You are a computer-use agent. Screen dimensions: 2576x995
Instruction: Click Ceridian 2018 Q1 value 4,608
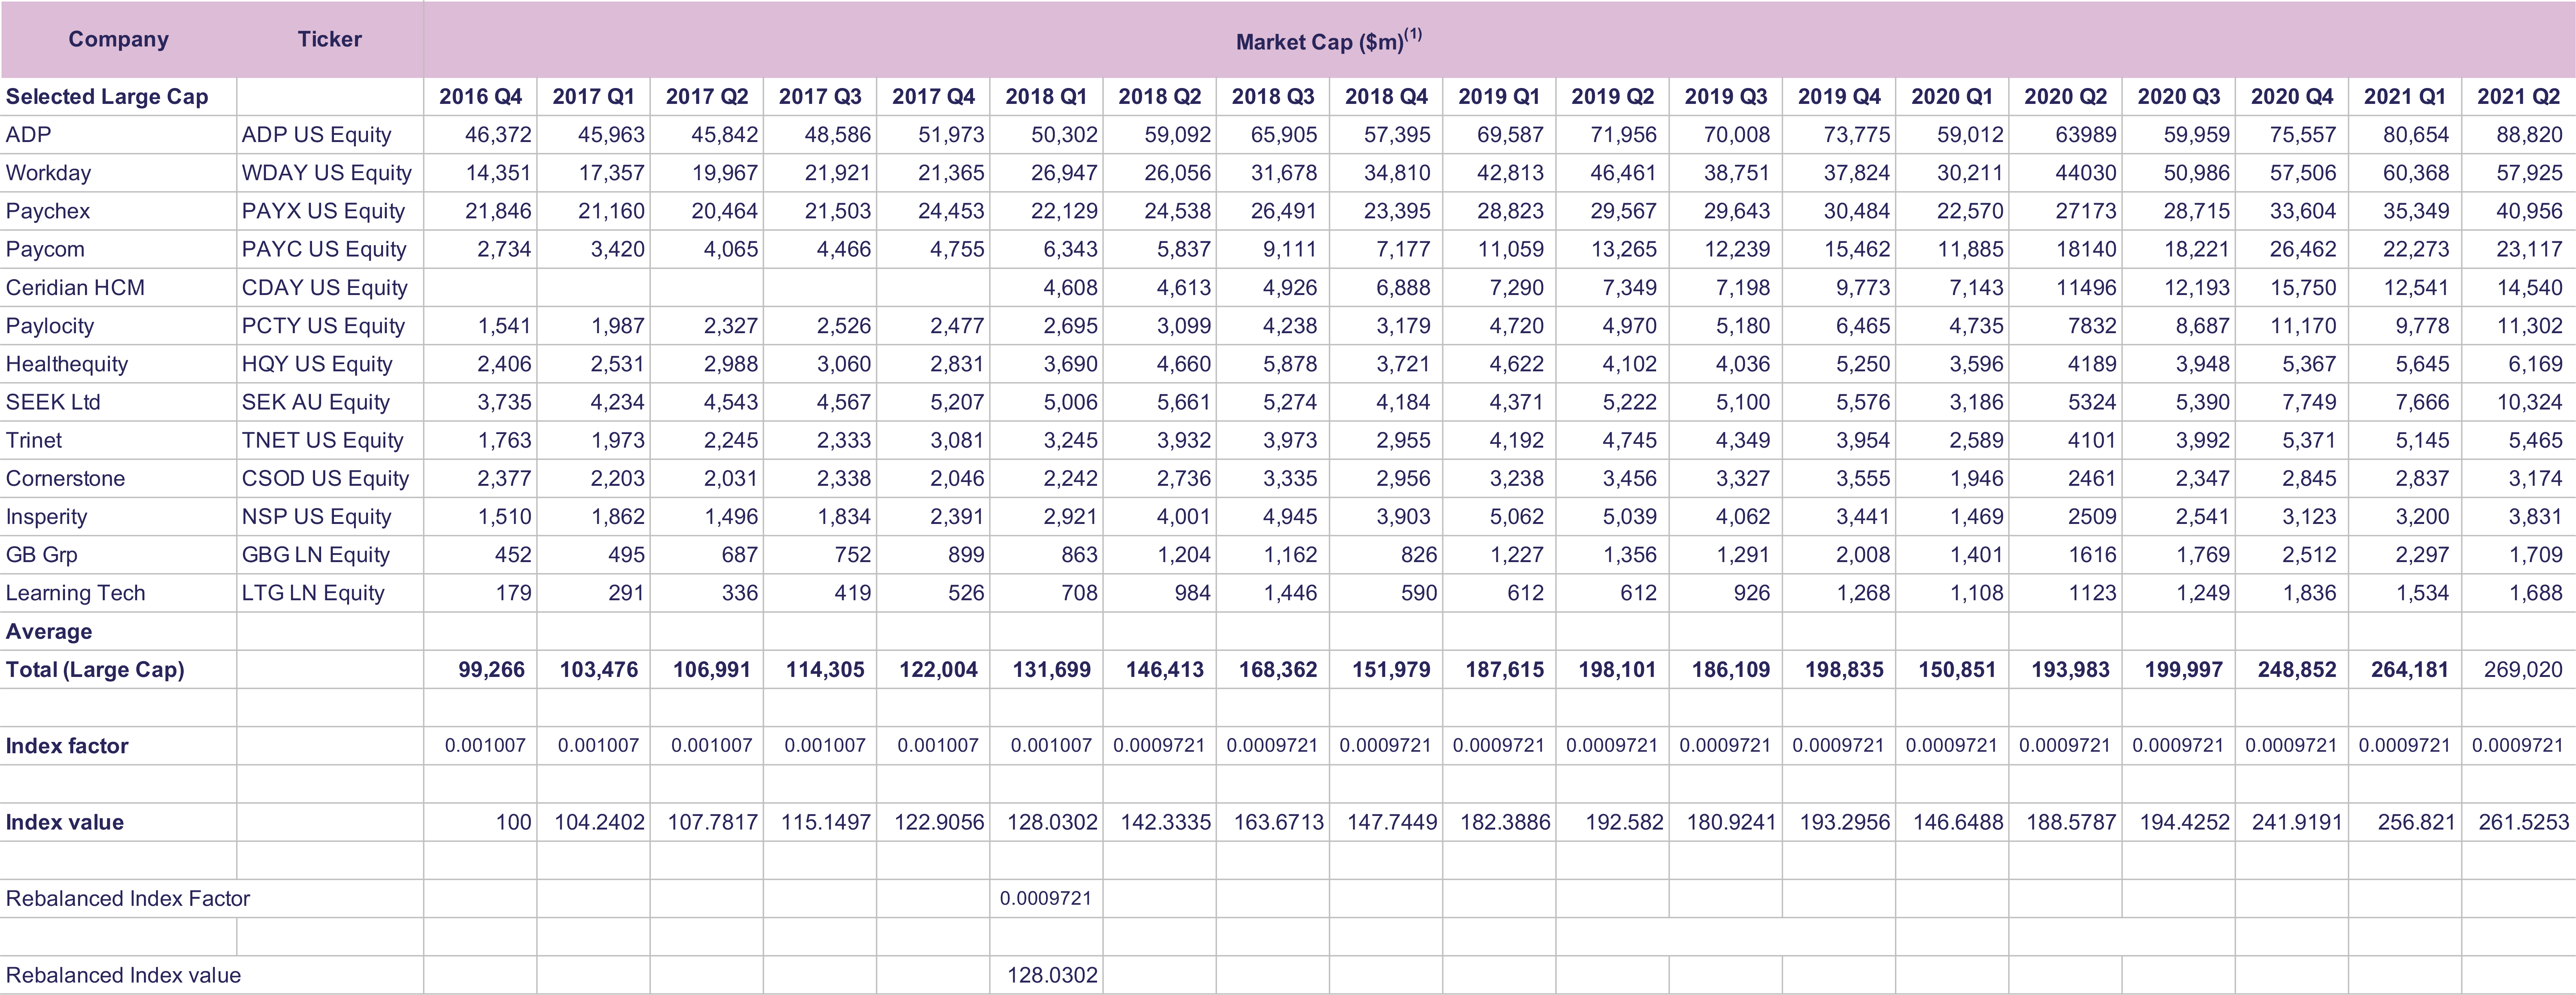coord(1070,288)
